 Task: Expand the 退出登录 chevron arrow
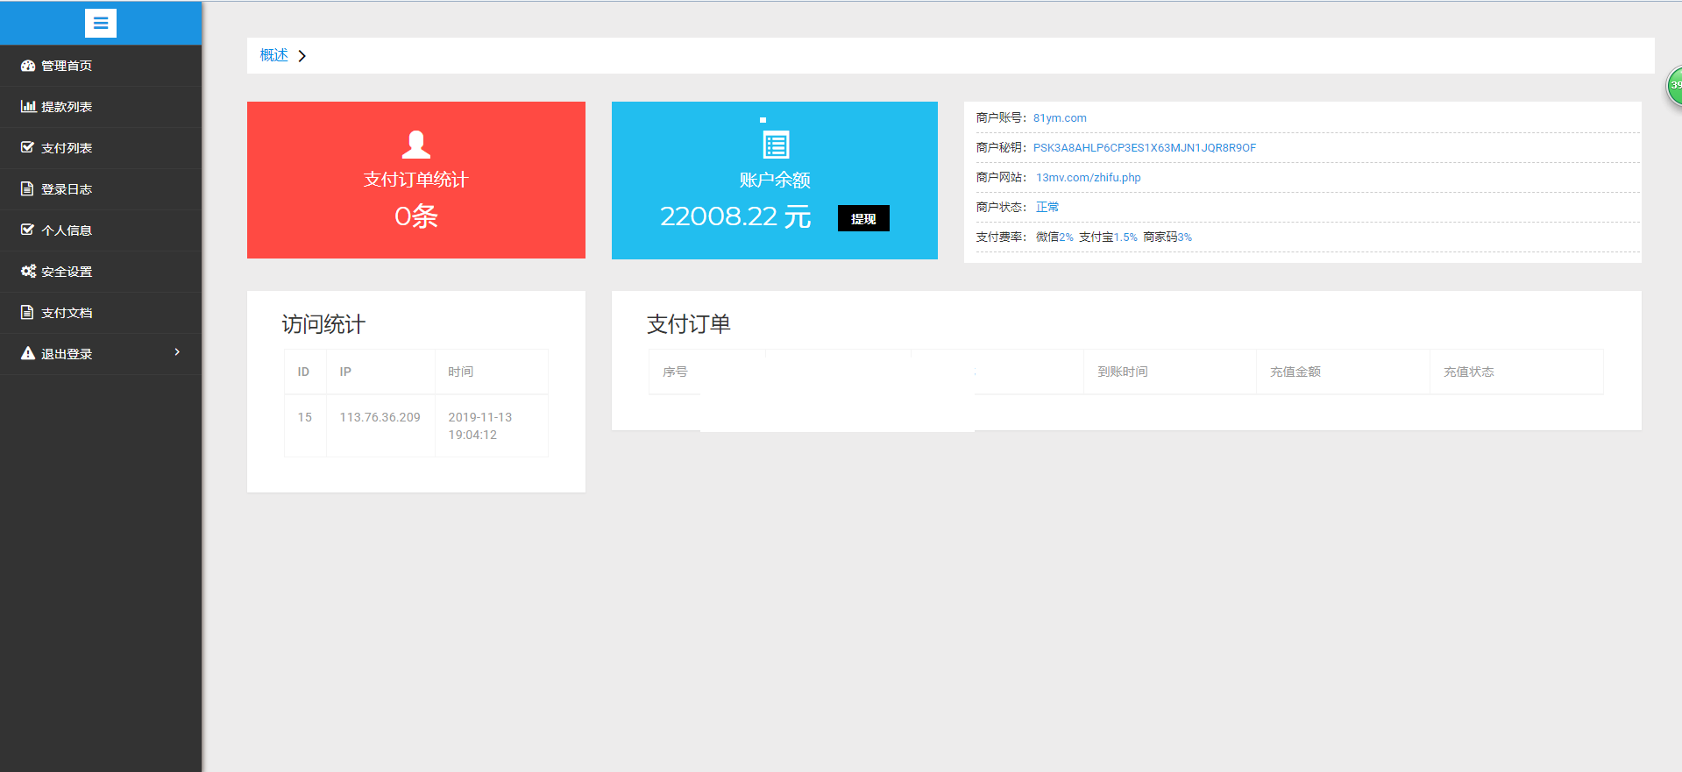(177, 352)
